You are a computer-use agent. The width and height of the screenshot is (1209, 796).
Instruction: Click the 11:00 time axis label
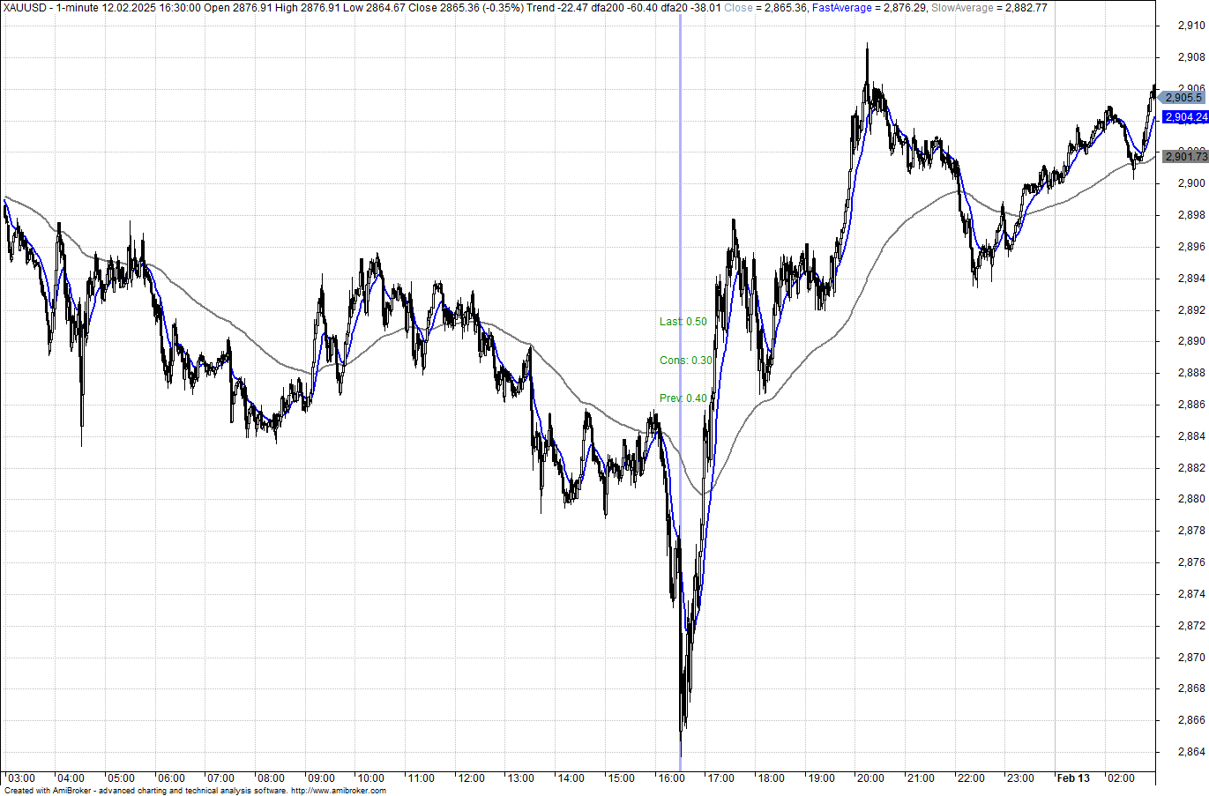[x=421, y=778]
